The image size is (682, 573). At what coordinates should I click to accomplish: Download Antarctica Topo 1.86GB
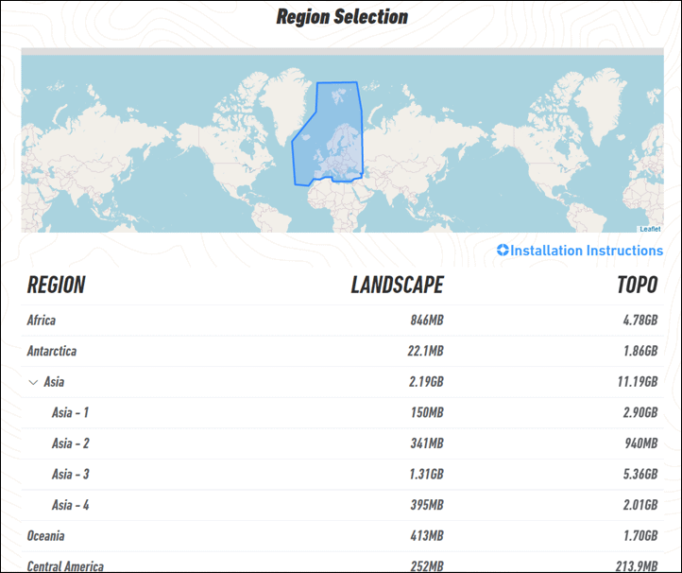point(640,351)
